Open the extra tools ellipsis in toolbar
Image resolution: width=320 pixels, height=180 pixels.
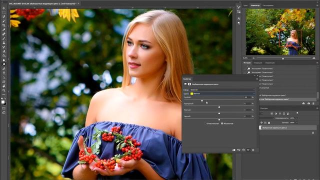point(3,94)
